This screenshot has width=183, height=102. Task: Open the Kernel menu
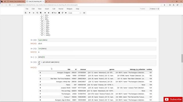[61, 9]
